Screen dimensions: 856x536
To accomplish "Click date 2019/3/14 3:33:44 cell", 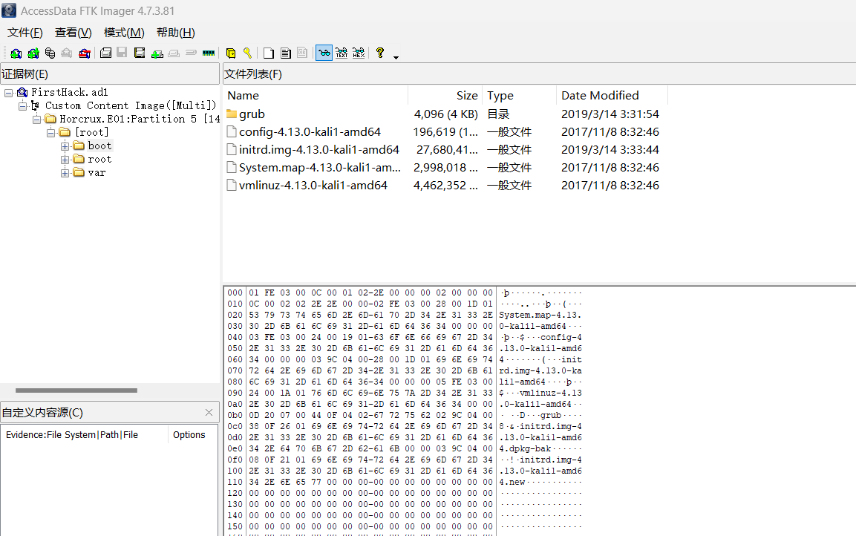I will pyautogui.click(x=610, y=149).
